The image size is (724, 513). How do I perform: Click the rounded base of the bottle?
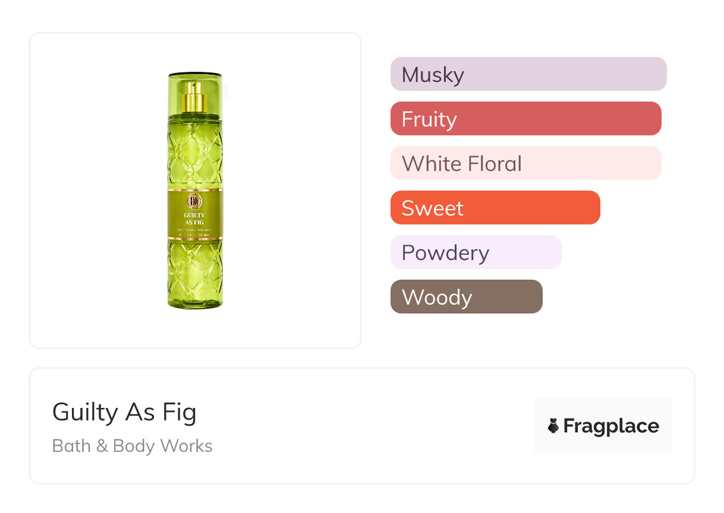(x=195, y=303)
